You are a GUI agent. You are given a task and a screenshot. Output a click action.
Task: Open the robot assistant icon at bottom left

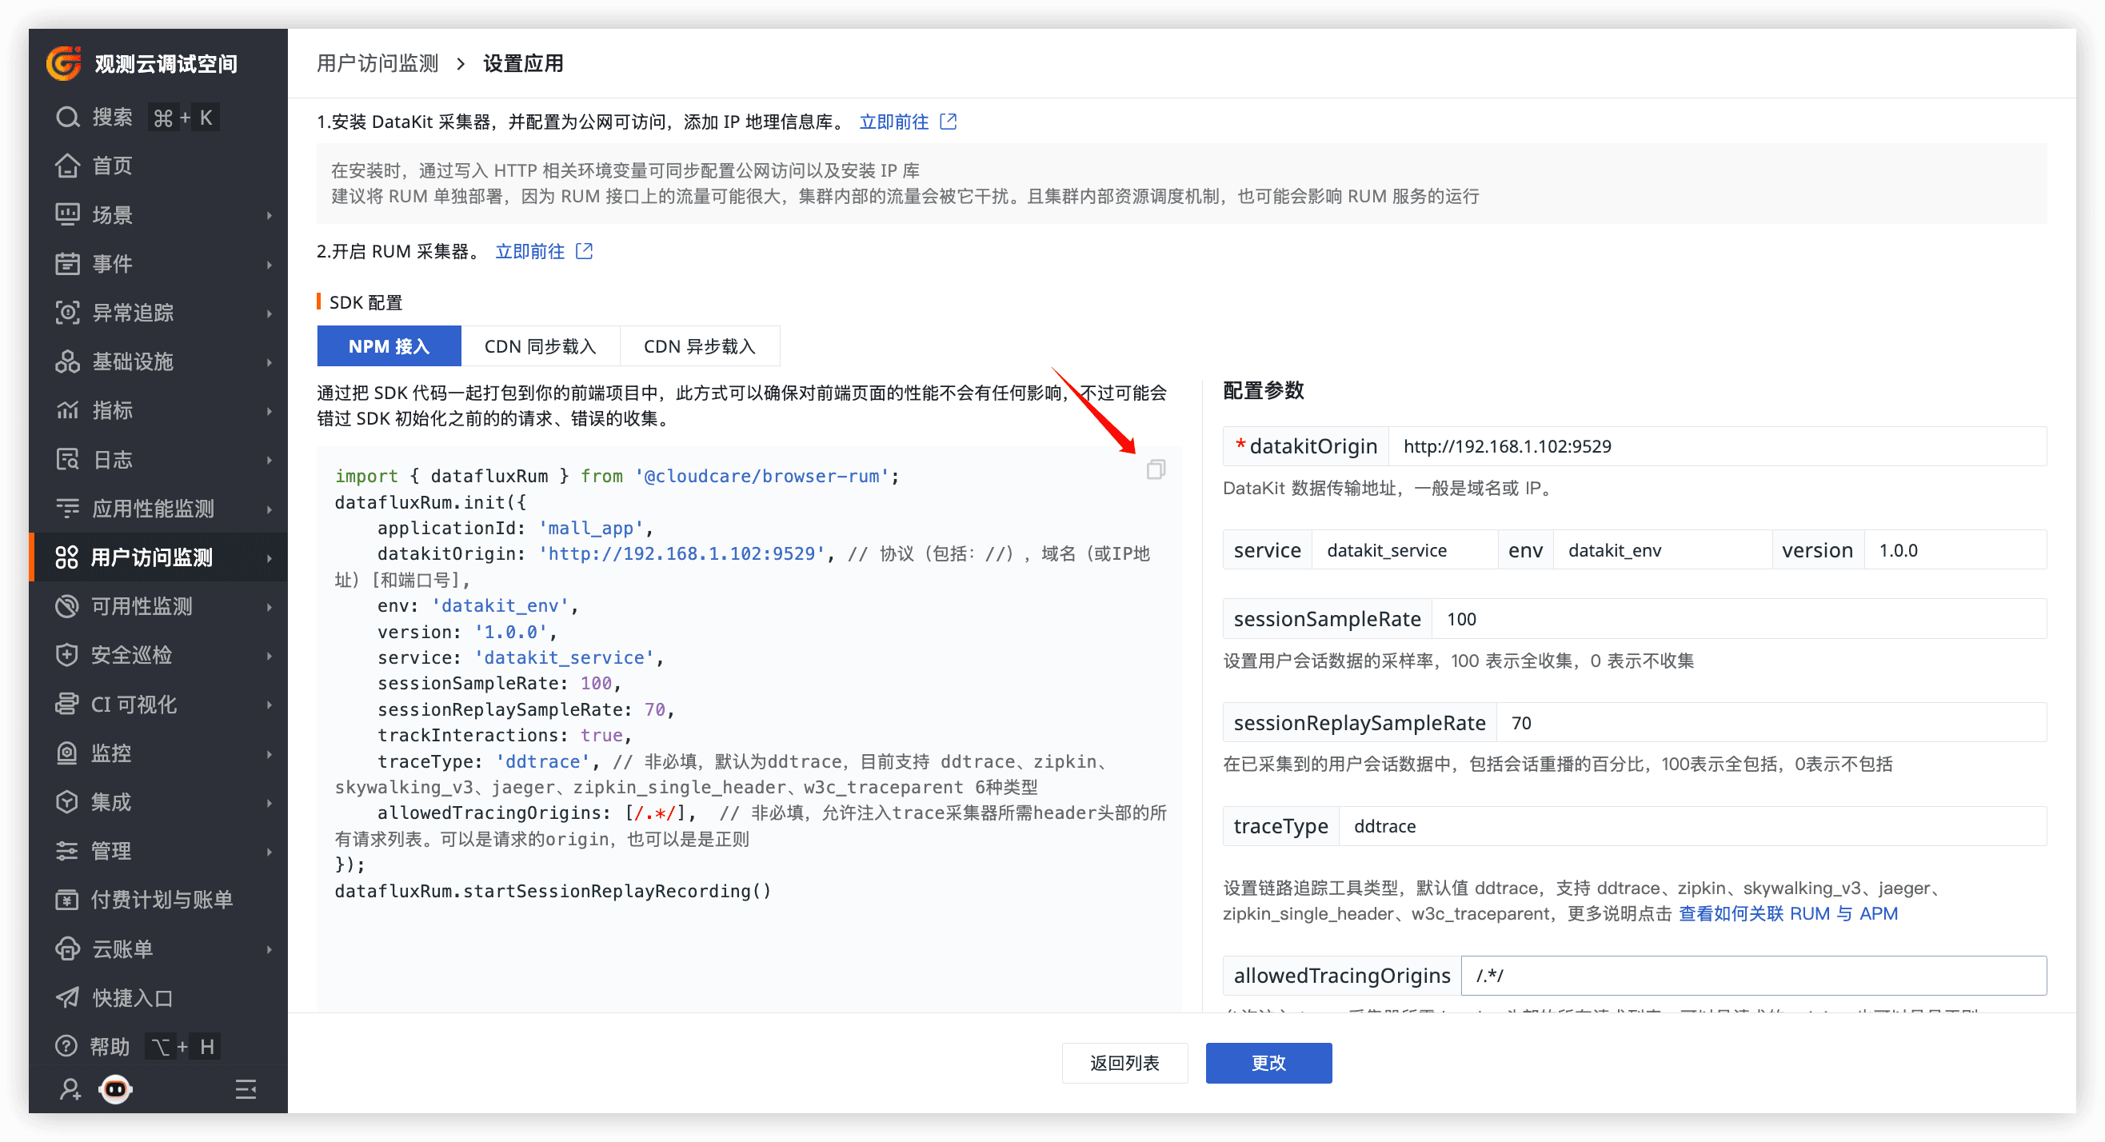pyautogui.click(x=114, y=1088)
